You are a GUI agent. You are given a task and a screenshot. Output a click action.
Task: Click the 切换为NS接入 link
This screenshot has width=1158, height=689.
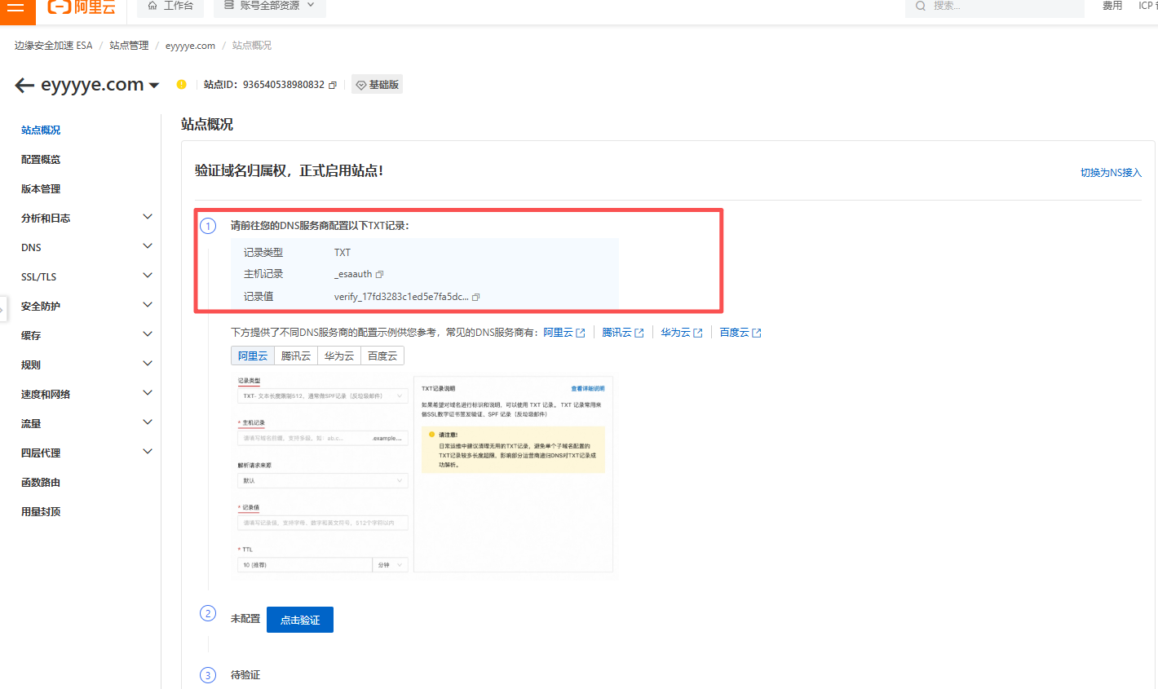coord(1111,173)
